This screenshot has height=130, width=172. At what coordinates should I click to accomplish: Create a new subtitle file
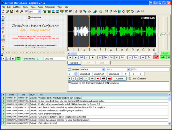point(3,11)
